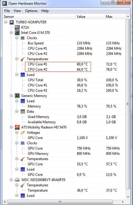Select the Memory 78,3 % row

tap(64, 106)
